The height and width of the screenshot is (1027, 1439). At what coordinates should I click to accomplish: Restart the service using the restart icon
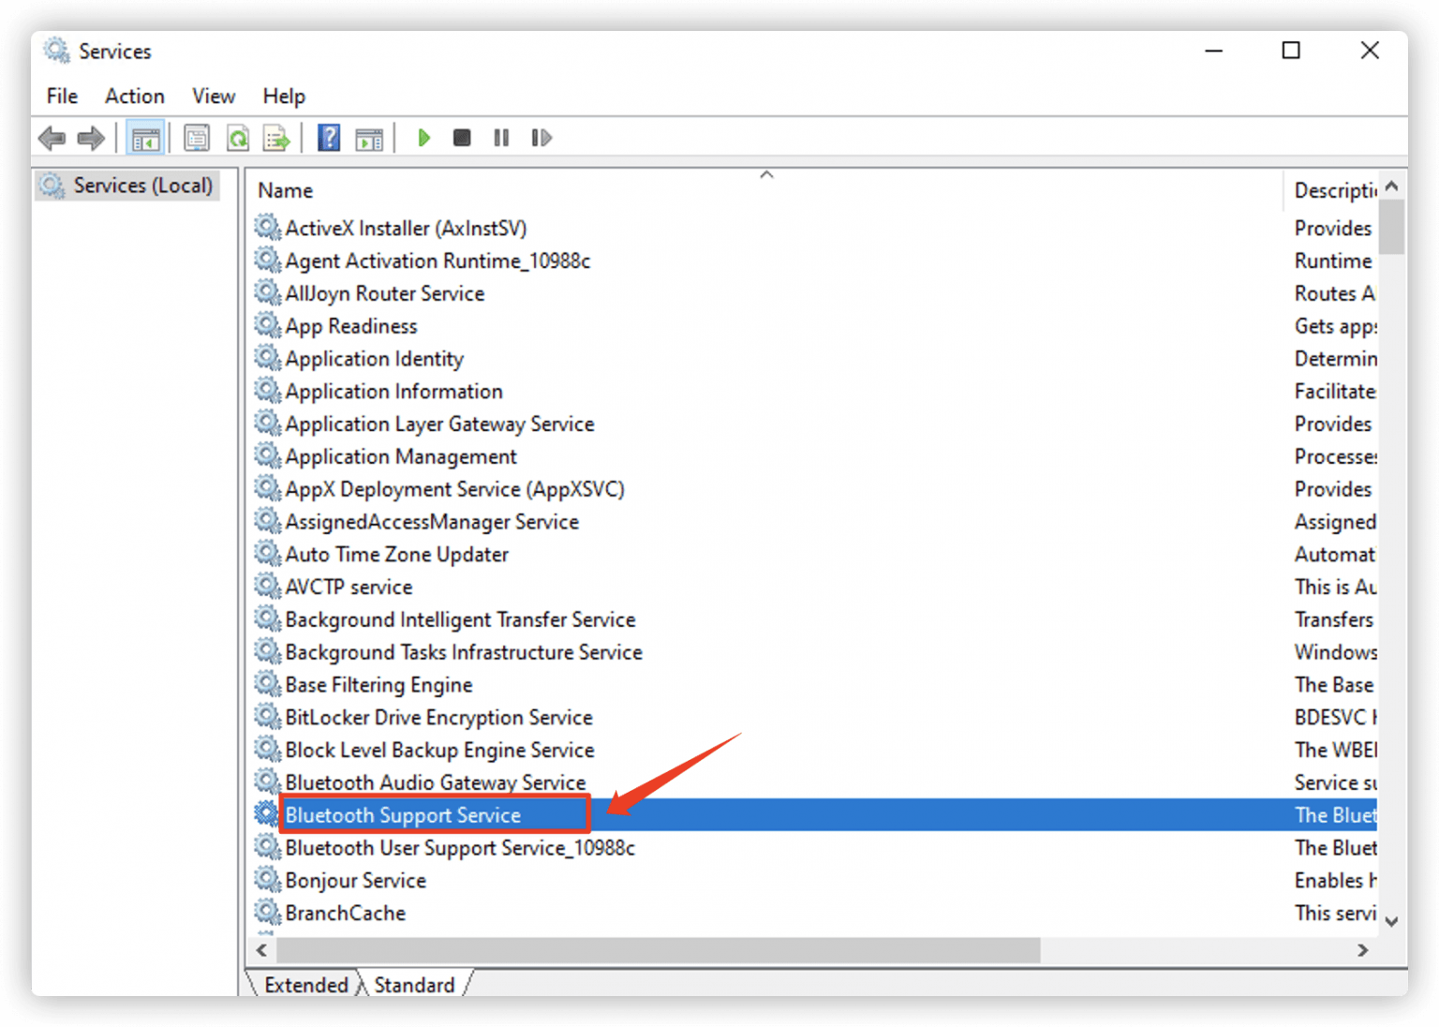point(541,138)
